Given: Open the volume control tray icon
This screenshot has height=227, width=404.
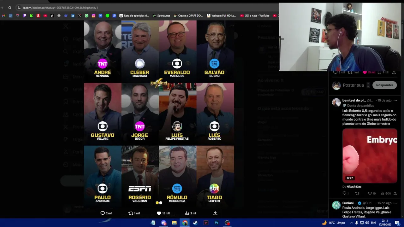Looking at the screenshot, I should [x=366, y=223].
